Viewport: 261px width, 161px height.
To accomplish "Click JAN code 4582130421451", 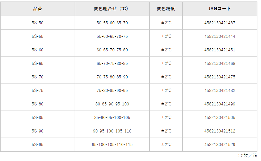I will (220, 50).
